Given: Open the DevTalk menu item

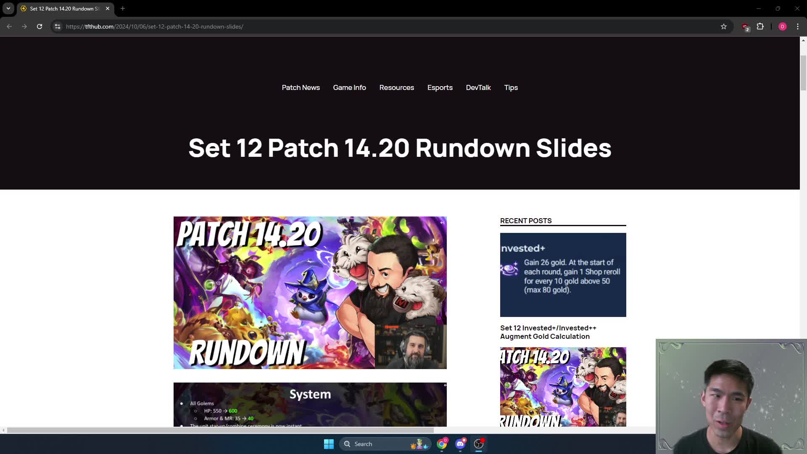Looking at the screenshot, I should 478,87.
